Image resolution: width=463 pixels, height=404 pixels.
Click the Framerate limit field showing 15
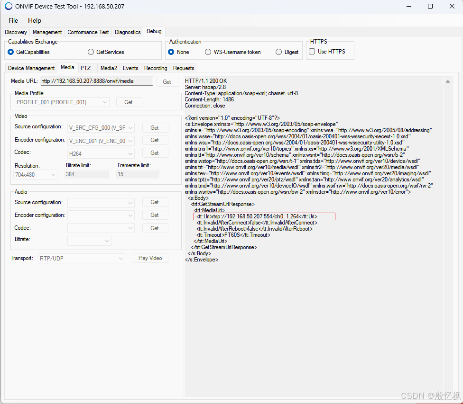tap(138, 174)
